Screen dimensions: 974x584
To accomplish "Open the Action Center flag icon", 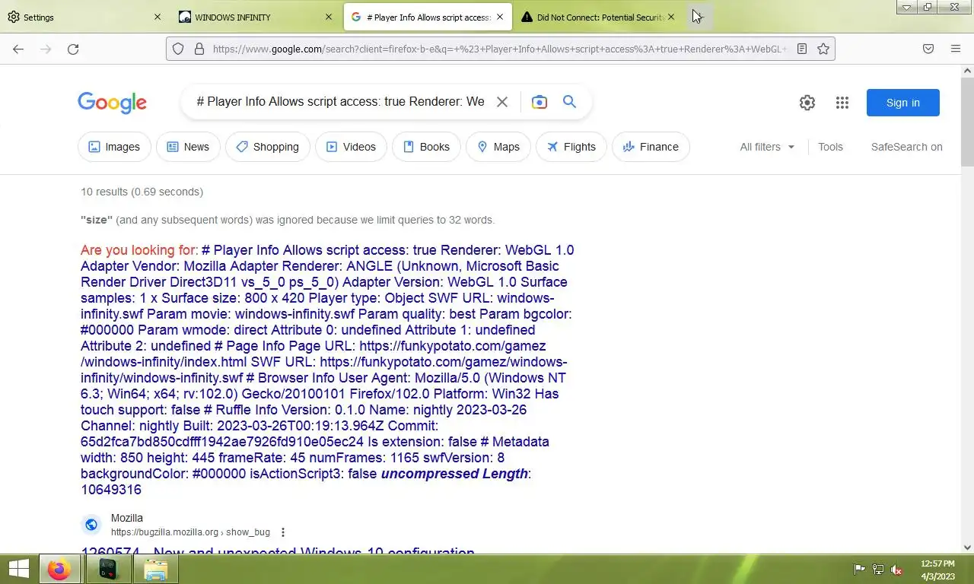I will (x=859, y=570).
